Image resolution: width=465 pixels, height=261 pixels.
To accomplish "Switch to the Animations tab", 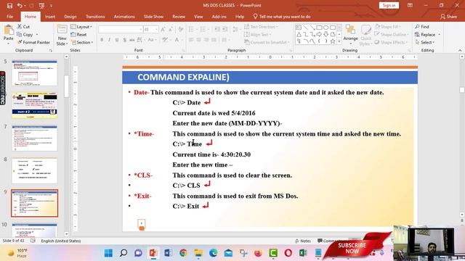I will [x=124, y=17].
